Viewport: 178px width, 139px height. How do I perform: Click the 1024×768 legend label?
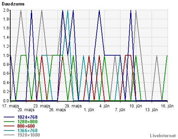click(27, 117)
